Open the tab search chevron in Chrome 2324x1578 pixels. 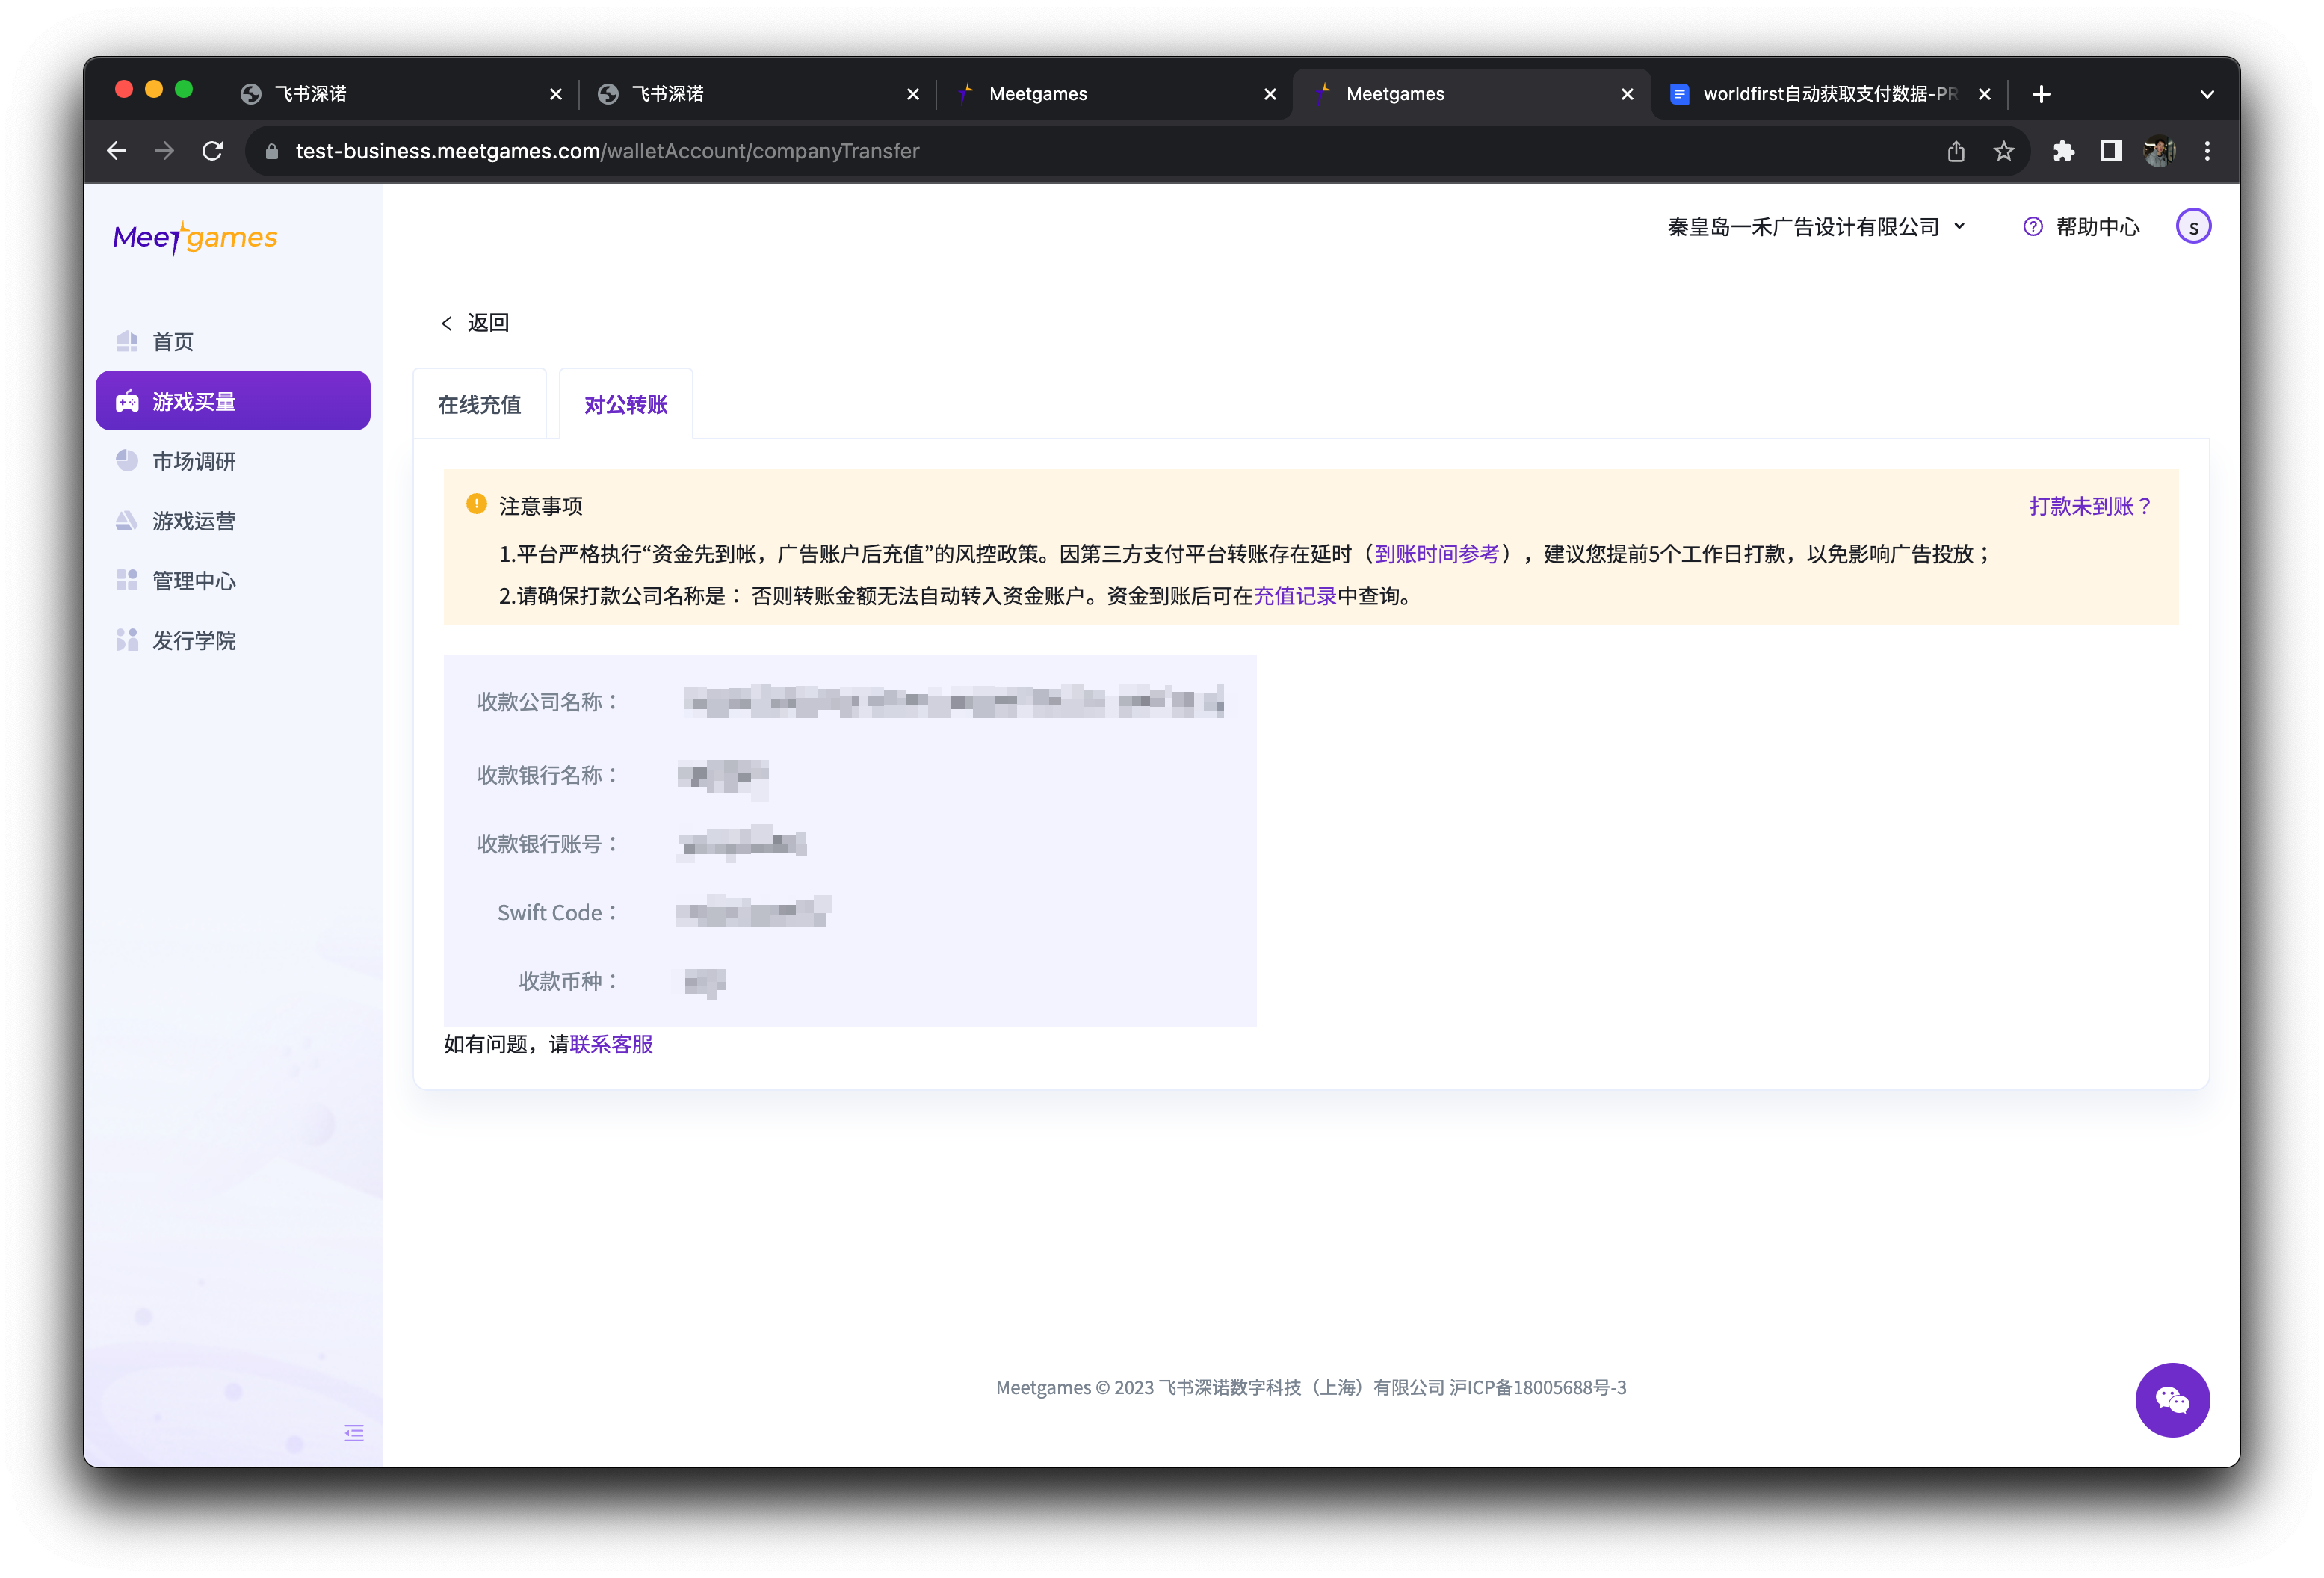pos(2207,94)
